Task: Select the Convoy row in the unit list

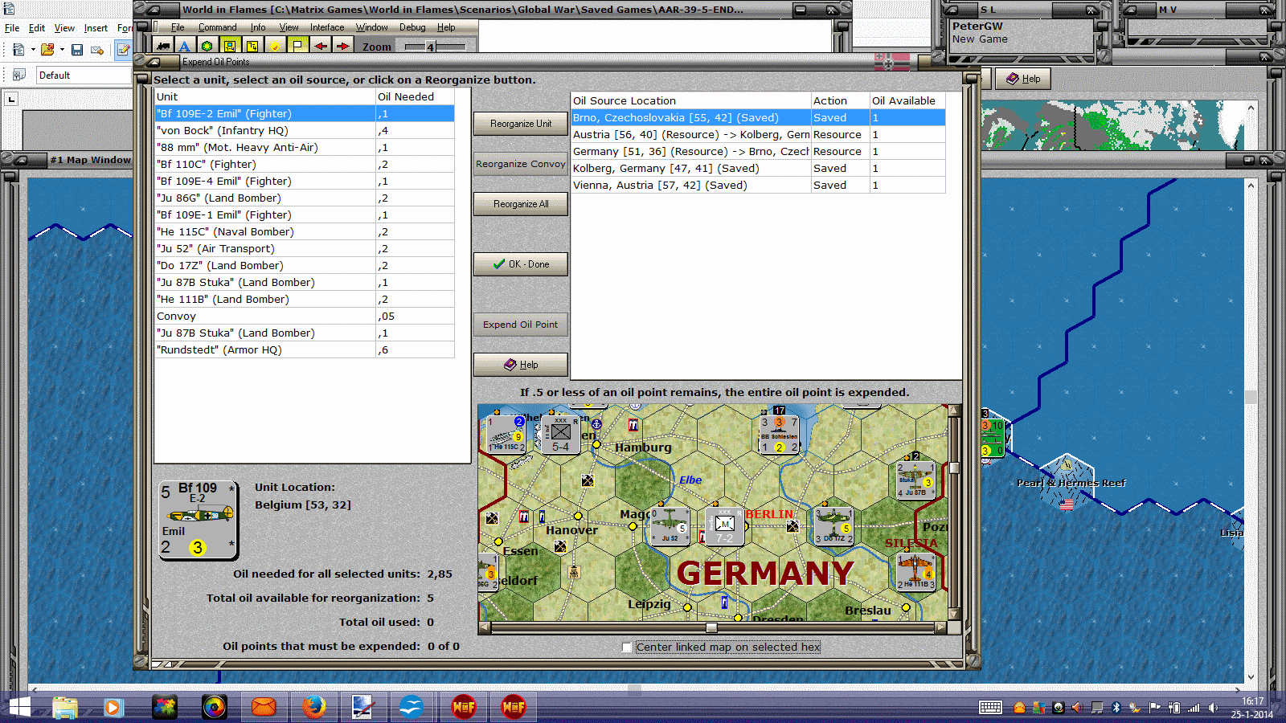Action: coord(305,317)
